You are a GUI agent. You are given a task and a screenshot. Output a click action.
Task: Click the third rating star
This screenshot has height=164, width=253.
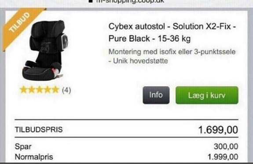tap(40, 90)
